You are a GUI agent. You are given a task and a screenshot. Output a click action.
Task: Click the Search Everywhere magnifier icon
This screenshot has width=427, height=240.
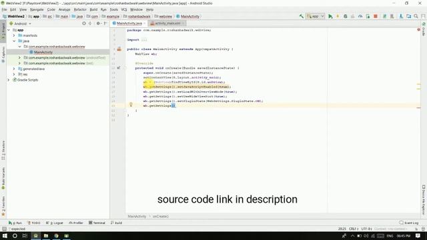[x=416, y=16]
